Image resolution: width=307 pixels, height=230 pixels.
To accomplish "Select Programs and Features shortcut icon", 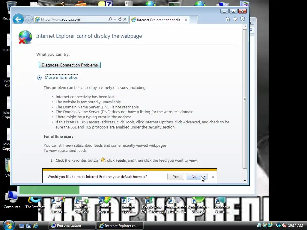I will (x=175, y=205).
